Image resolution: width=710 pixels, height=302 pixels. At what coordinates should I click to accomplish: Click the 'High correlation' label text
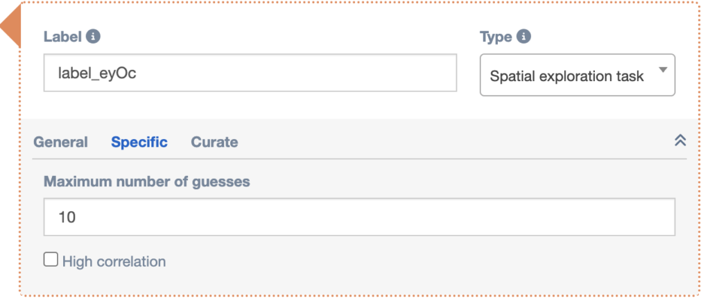(114, 262)
